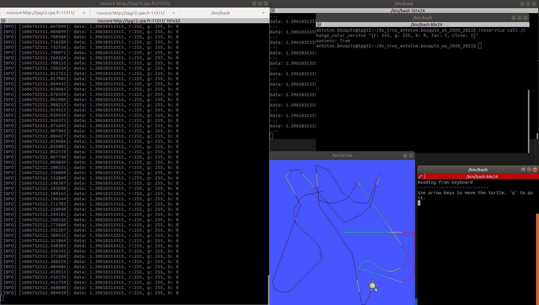Open grid icon in red /bin/bash 44x24 titlebar
This screenshot has height=305, width=539.
tap(420, 176)
